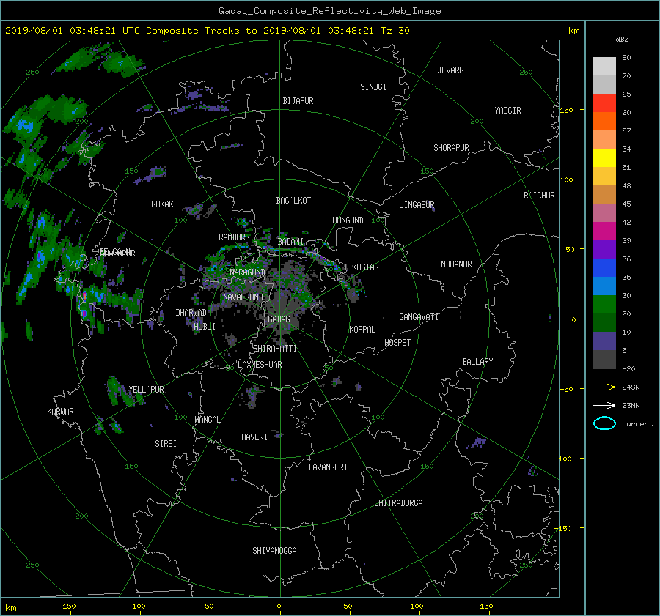
Task: Click the HAVERI city label
Action: point(254,437)
